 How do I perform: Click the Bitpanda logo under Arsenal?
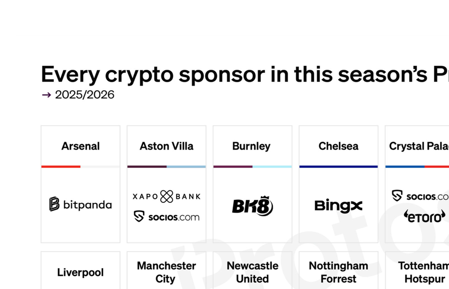pos(80,204)
